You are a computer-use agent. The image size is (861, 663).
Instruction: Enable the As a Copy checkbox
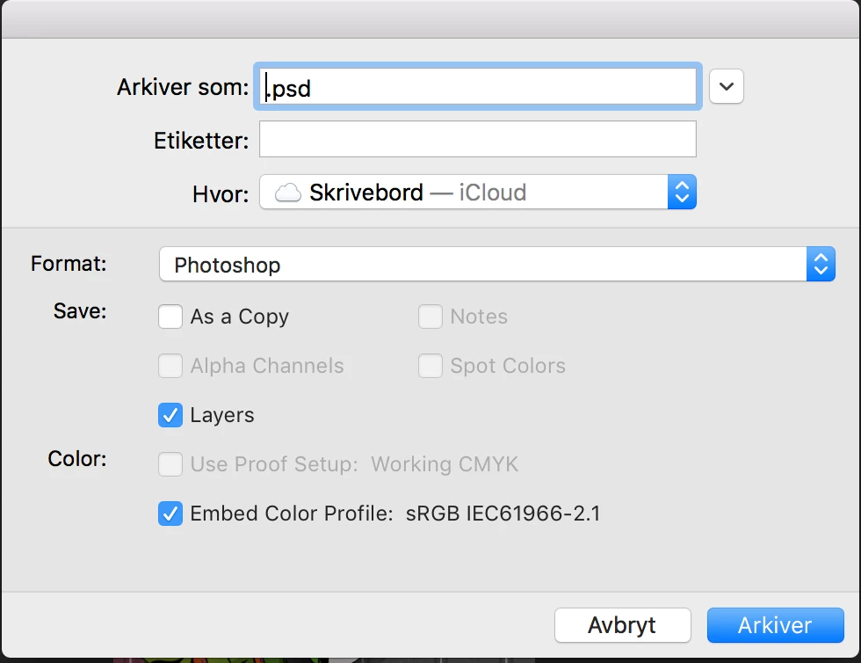click(x=170, y=317)
